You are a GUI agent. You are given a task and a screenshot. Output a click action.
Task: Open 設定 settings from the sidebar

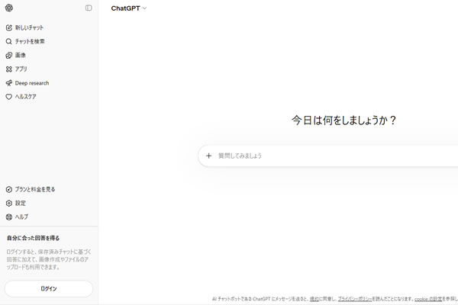pos(21,203)
